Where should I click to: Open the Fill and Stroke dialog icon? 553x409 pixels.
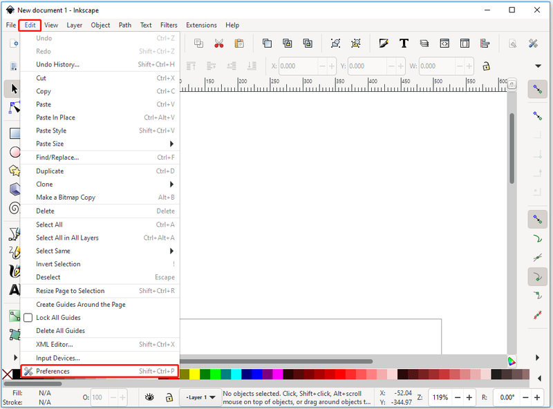point(384,44)
